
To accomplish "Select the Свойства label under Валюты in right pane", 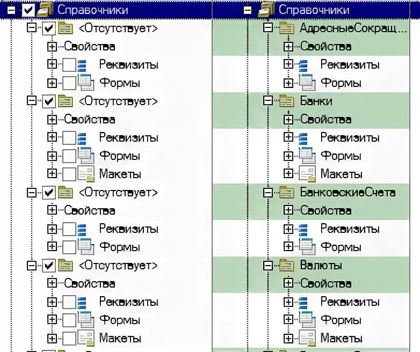I will click(x=325, y=284).
